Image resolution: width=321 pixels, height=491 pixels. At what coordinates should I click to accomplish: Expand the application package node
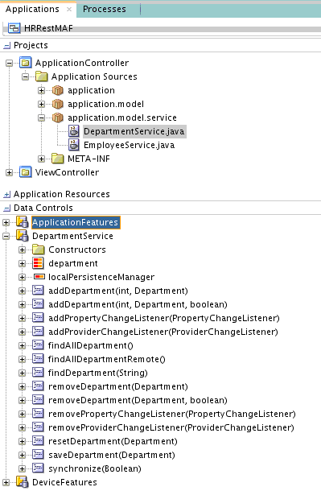[41, 91]
